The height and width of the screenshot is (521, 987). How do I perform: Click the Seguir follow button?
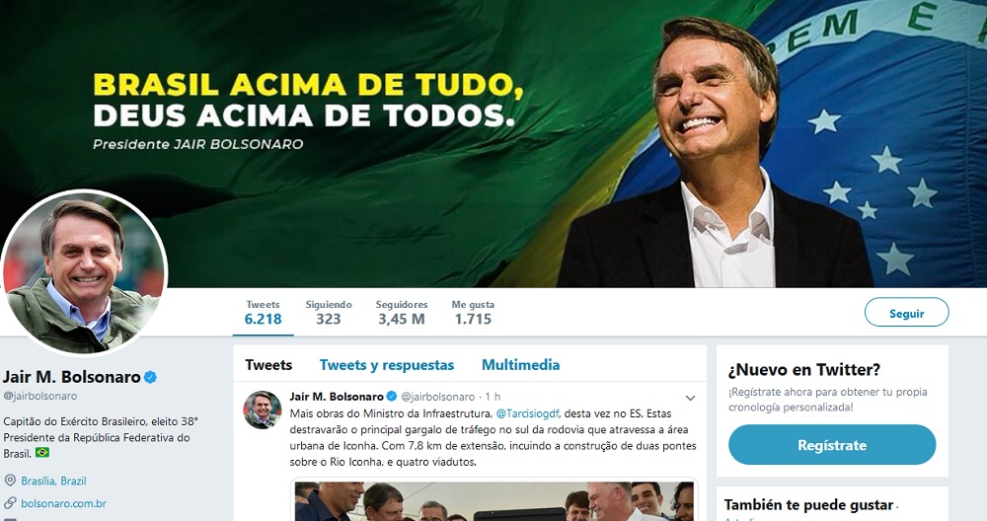(x=906, y=313)
